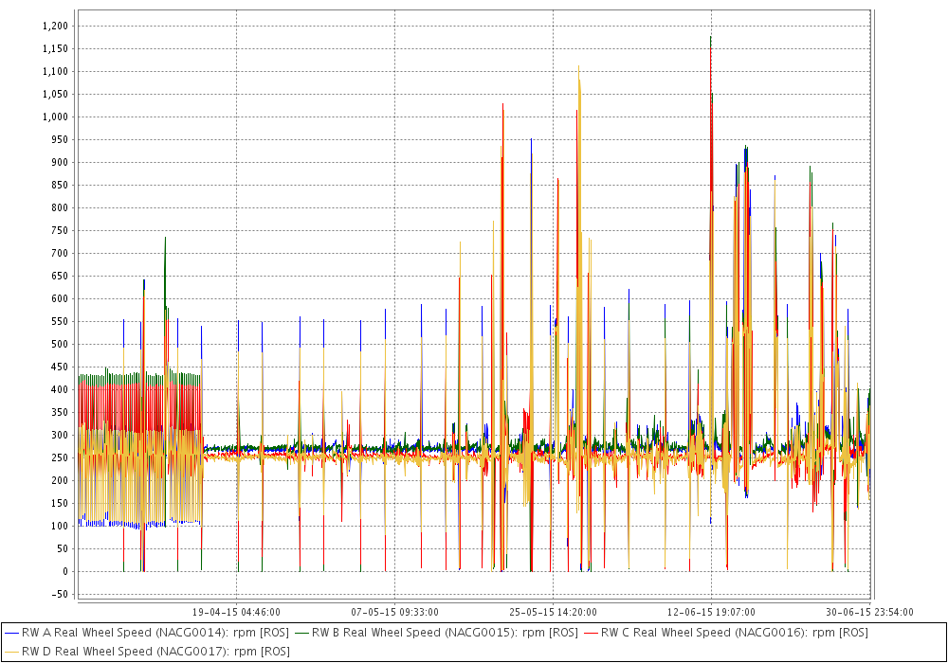Screen dimensions: 948x663
Task: Click the 1,200 y-axis label
Action: point(55,26)
